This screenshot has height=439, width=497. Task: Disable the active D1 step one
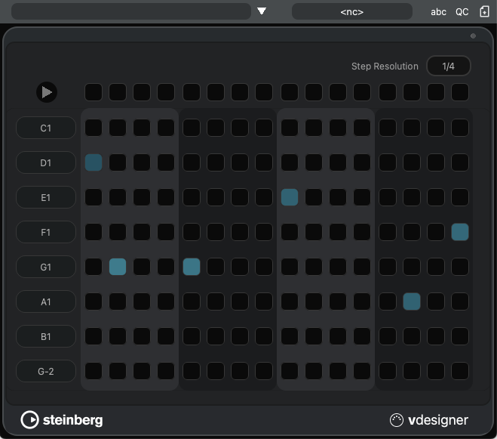(94, 162)
